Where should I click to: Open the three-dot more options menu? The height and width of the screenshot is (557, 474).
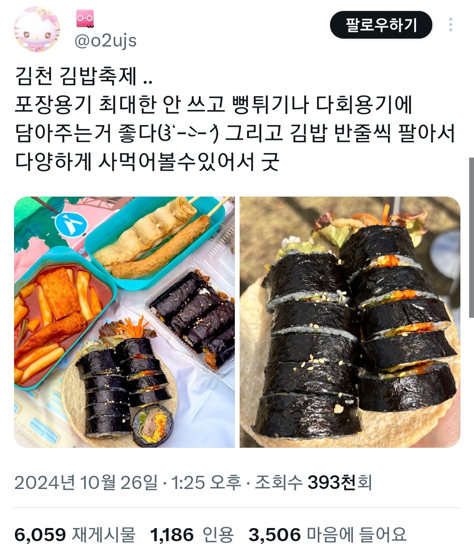[x=450, y=25]
